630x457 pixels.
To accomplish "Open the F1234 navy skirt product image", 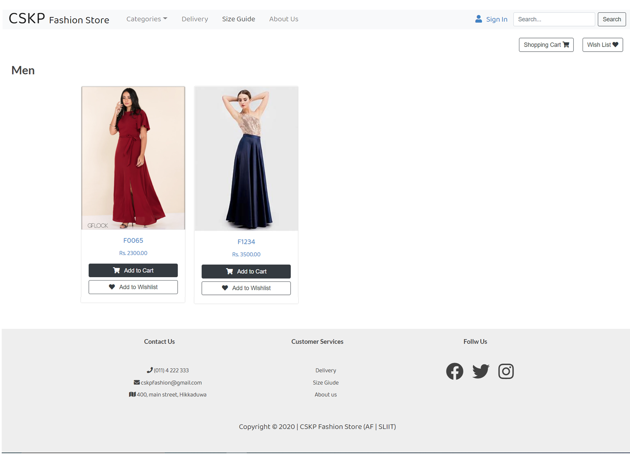I will click(x=246, y=159).
